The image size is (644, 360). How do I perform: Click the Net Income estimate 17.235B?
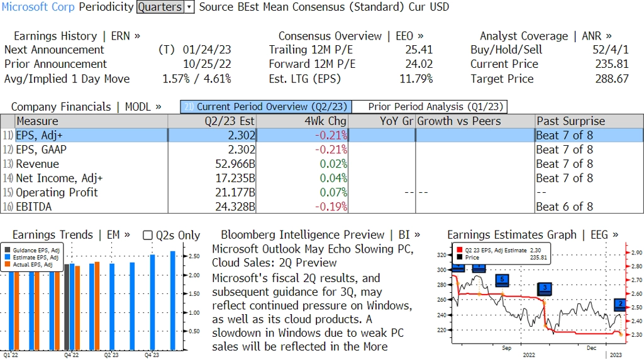click(x=235, y=178)
